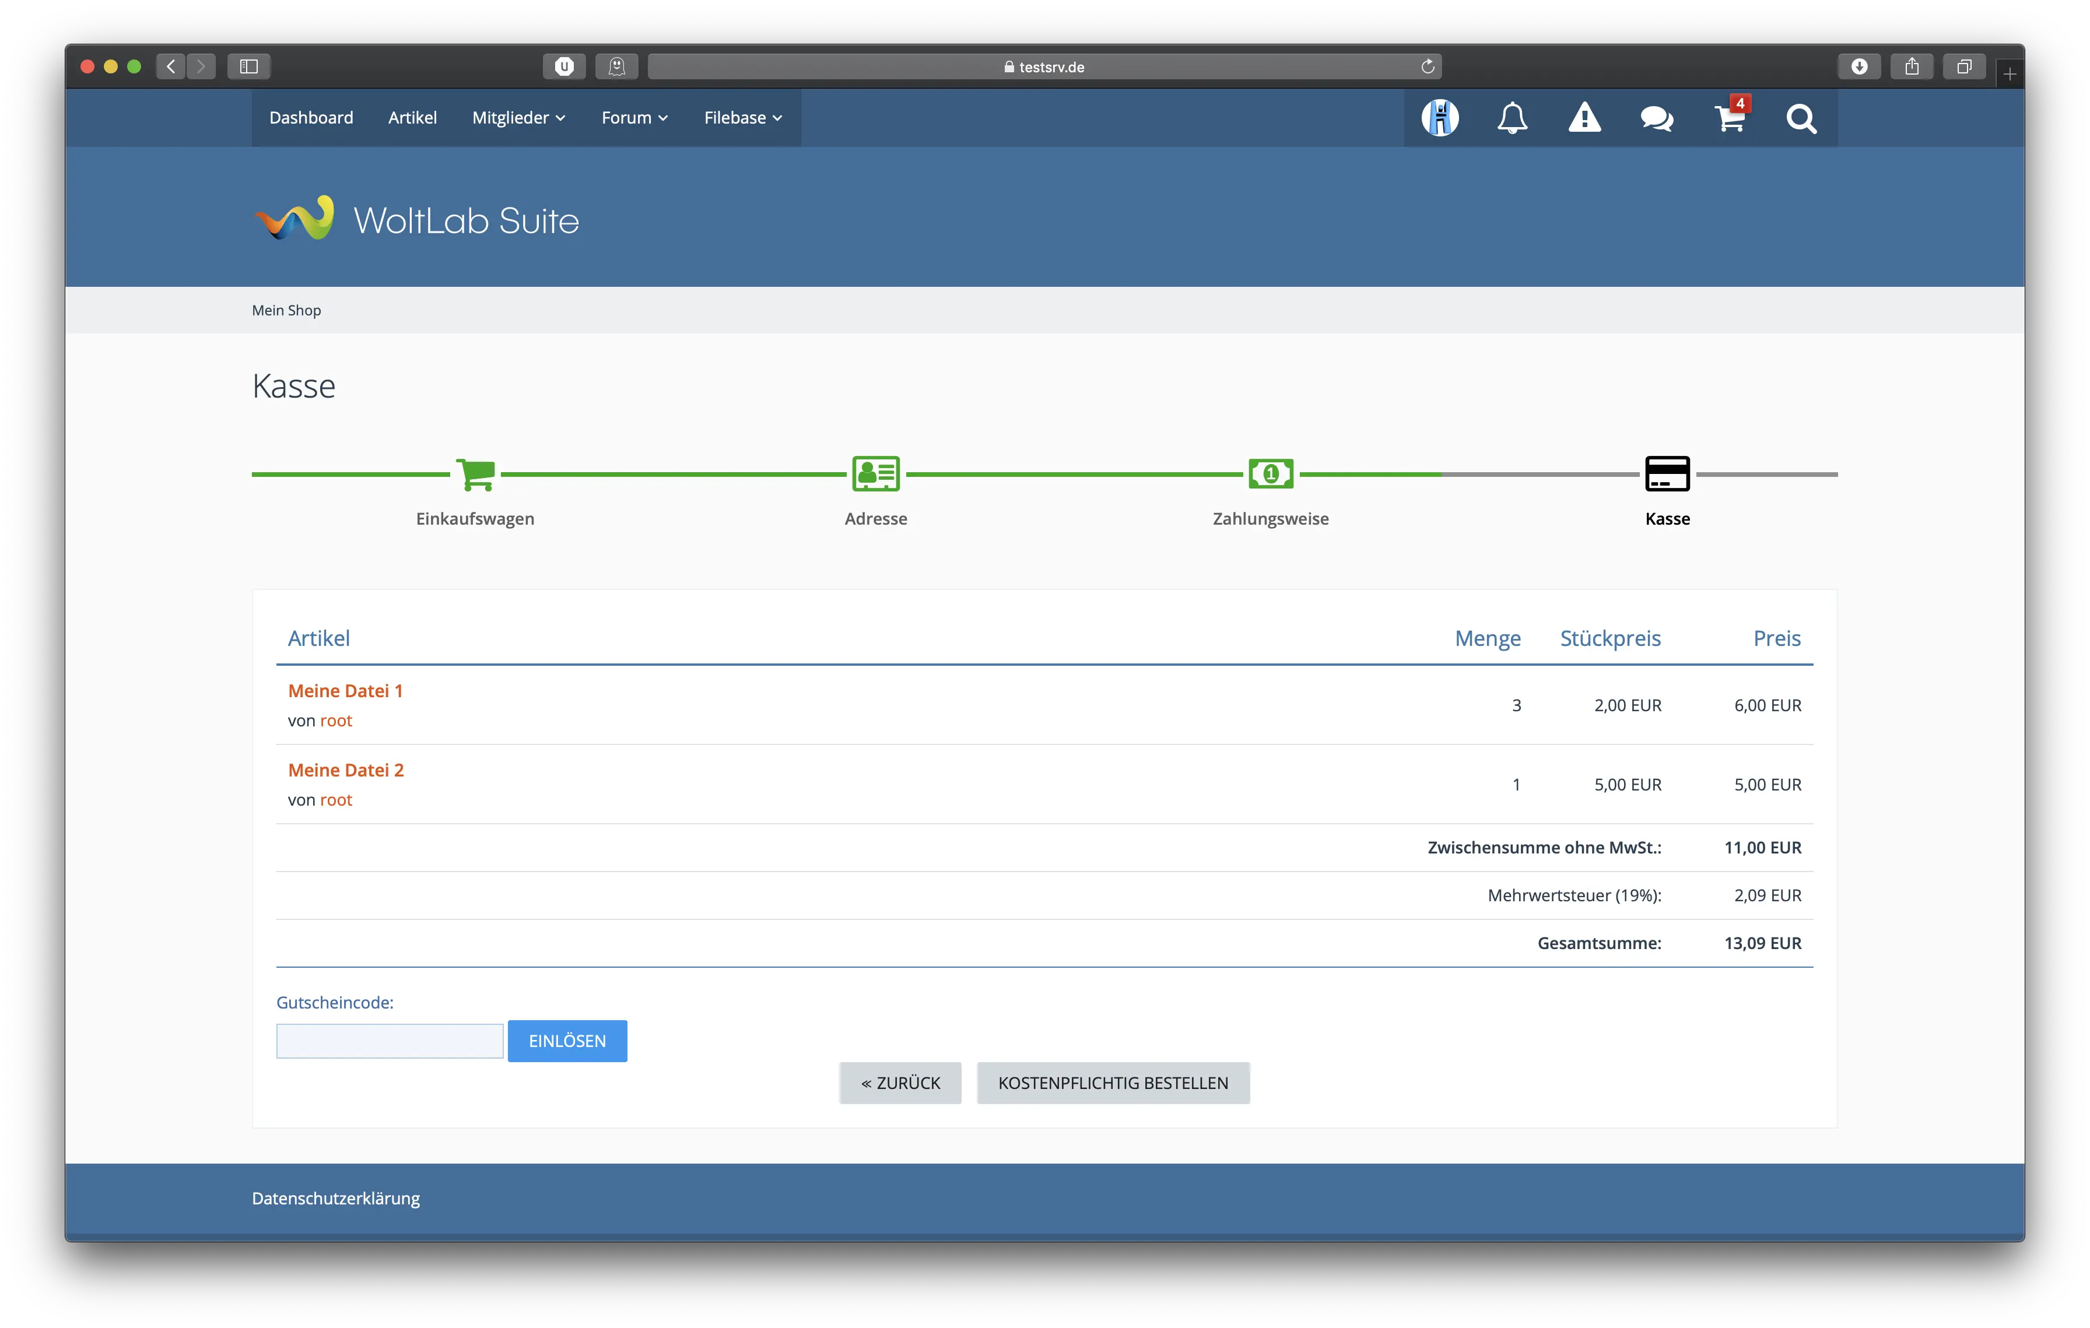Open the conversations speech bubbles icon

pos(1656,118)
